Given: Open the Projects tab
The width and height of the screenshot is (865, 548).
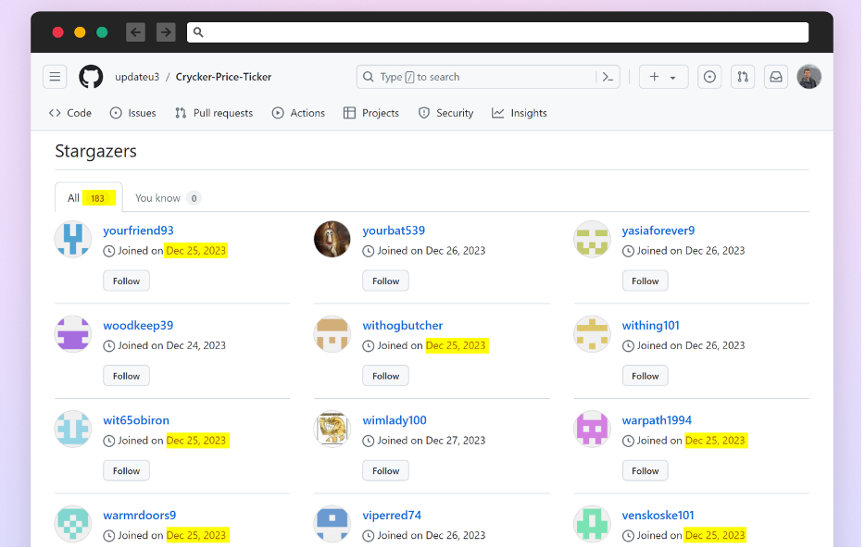Looking at the screenshot, I should [x=371, y=113].
